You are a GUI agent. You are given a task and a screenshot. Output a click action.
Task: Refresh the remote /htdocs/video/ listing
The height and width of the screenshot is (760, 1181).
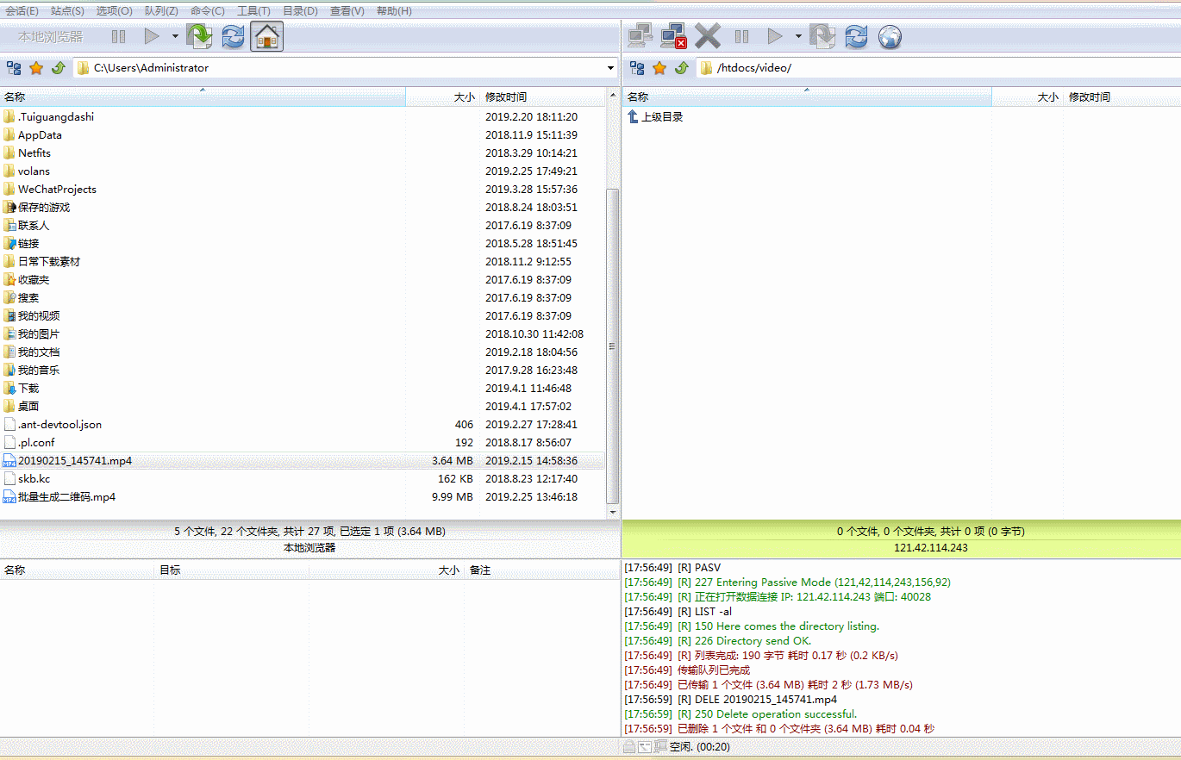(x=856, y=36)
